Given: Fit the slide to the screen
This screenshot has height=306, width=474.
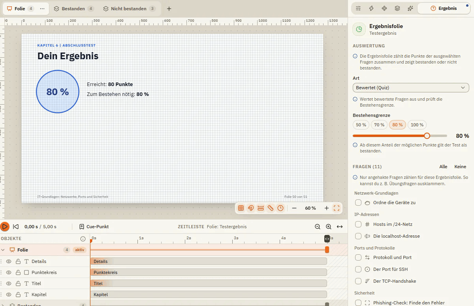Looking at the screenshot, I should coord(337,208).
